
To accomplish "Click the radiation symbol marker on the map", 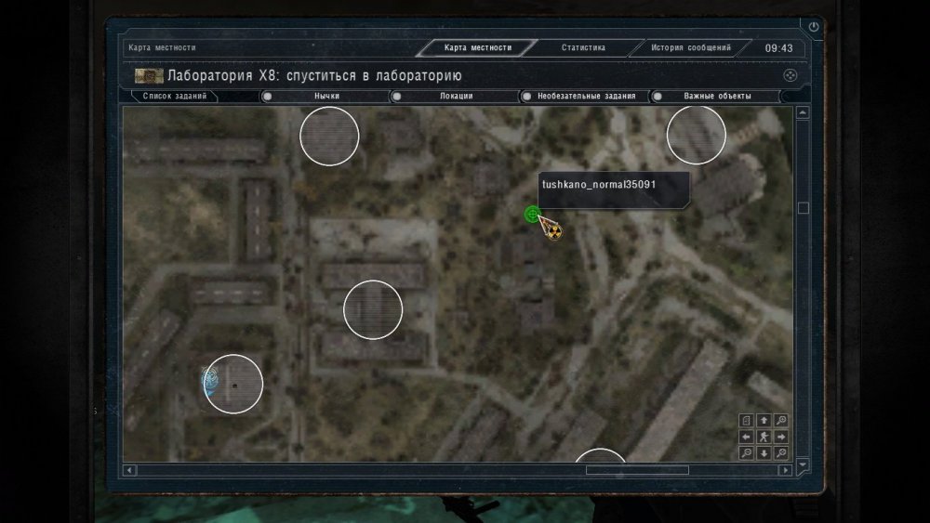I will (x=552, y=231).
